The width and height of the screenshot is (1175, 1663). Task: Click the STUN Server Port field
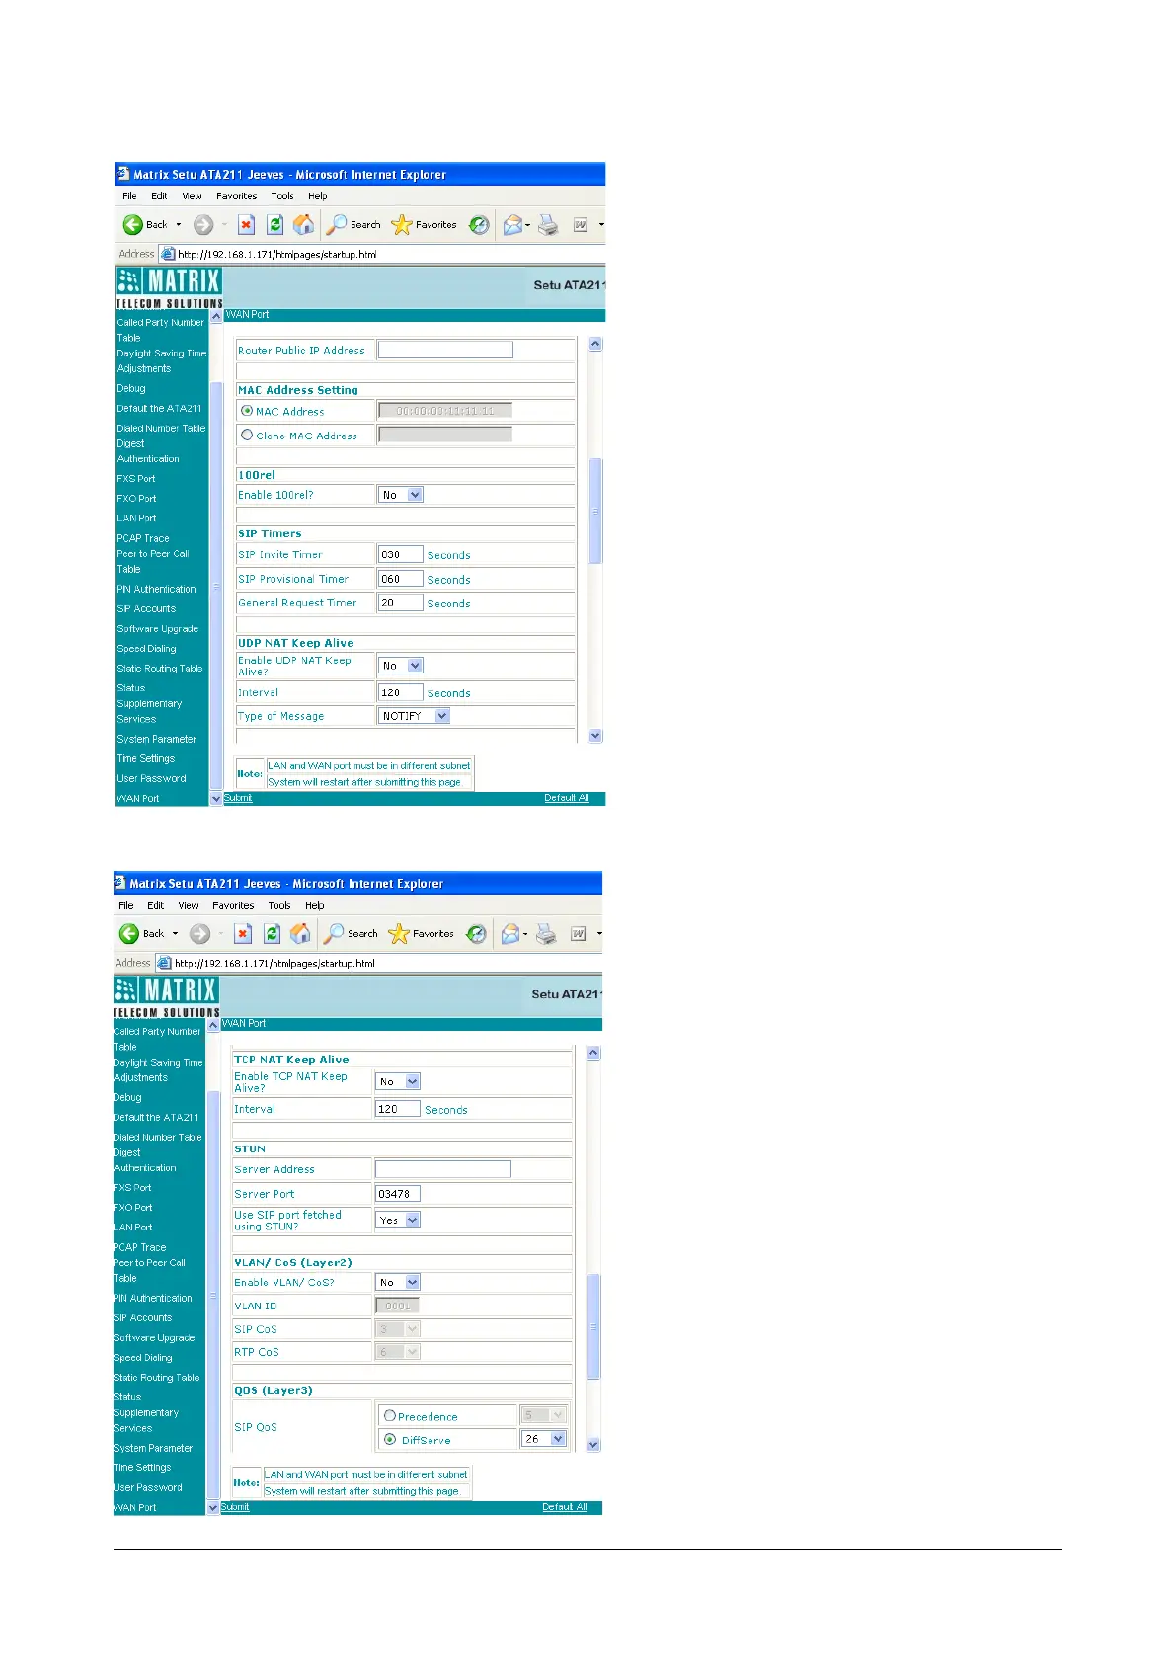tap(398, 1194)
